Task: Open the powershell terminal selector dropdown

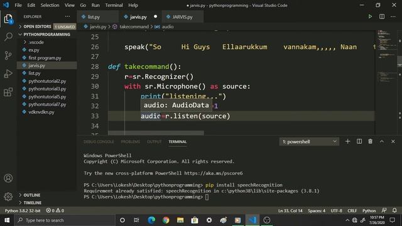Action: coord(309,142)
